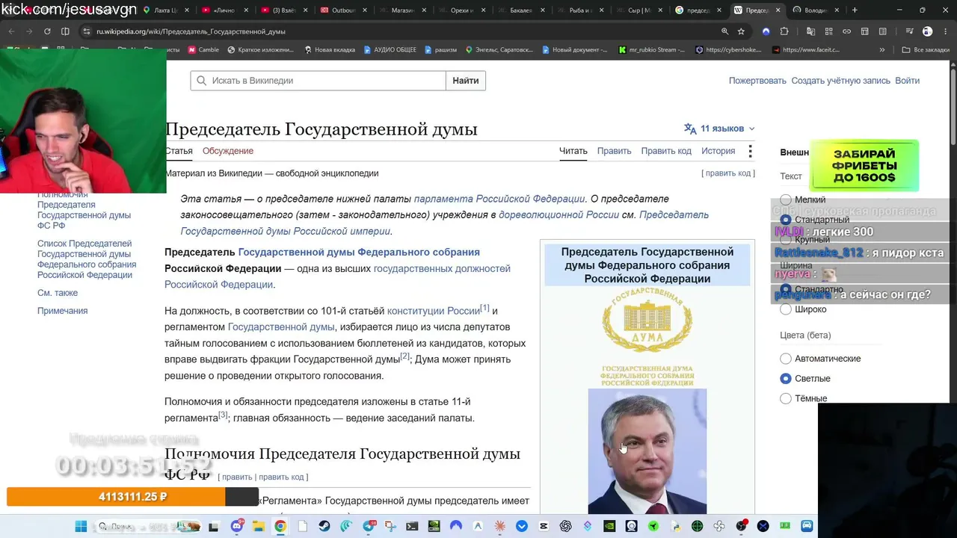Open the Обсуждение tab of the article
Viewport: 957px width, 538px height.
(228, 151)
